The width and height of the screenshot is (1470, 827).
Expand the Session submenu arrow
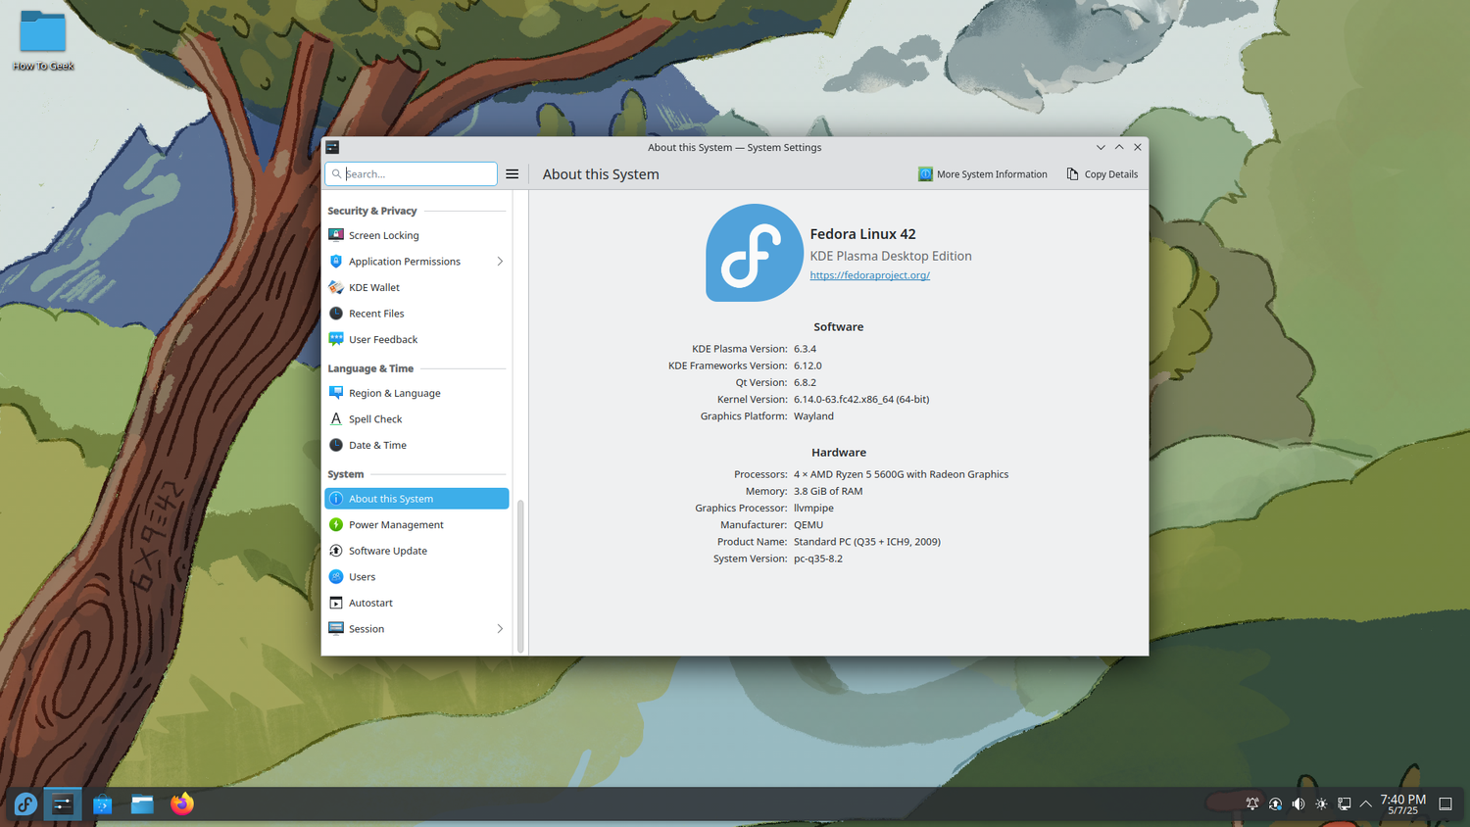click(500, 628)
